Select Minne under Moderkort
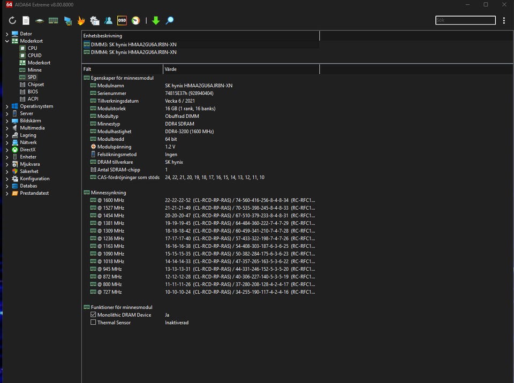Screen dimensions: 514x383 tap(34, 70)
